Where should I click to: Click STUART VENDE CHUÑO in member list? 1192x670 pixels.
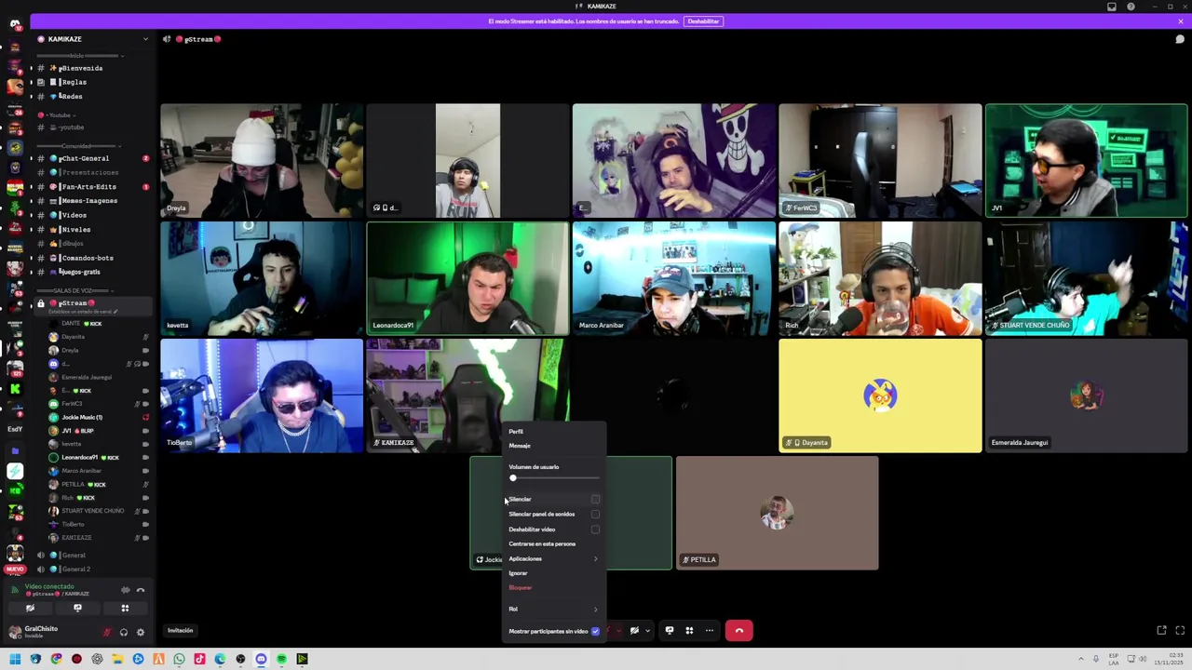tap(98, 511)
